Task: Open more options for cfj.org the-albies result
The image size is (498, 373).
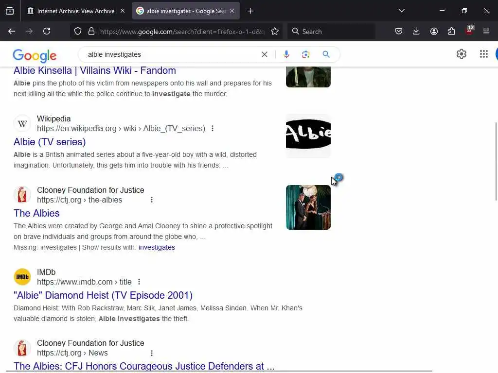Action: (152, 200)
